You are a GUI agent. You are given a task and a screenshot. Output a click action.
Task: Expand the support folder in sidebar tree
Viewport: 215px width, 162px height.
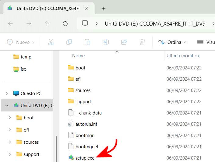[10, 154]
